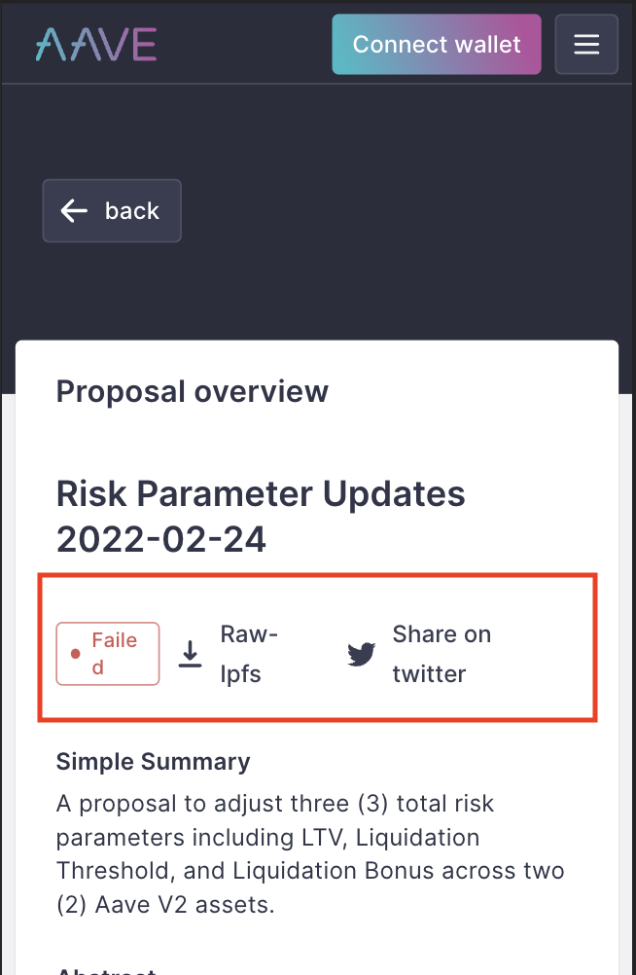This screenshot has width=636, height=975.
Task: Toggle the red outlined action bar
Action: [x=318, y=647]
